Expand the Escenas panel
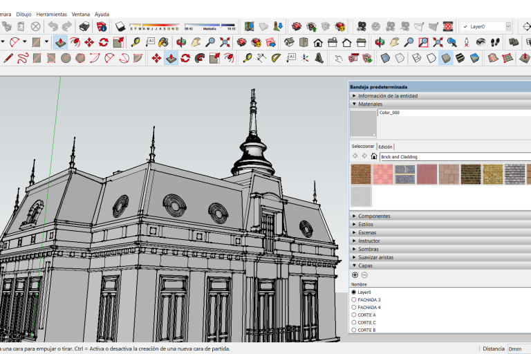The height and width of the screenshot is (354, 531). tap(440, 232)
